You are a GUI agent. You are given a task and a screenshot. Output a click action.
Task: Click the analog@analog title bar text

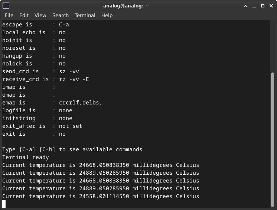tap(126, 6)
